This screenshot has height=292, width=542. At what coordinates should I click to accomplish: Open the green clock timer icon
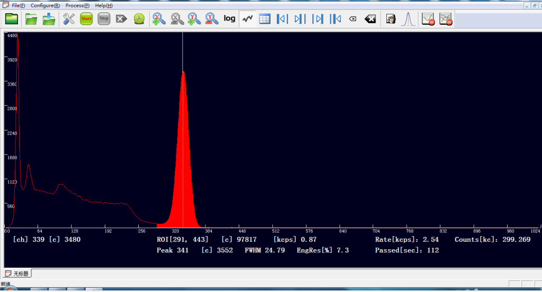[x=139, y=18]
